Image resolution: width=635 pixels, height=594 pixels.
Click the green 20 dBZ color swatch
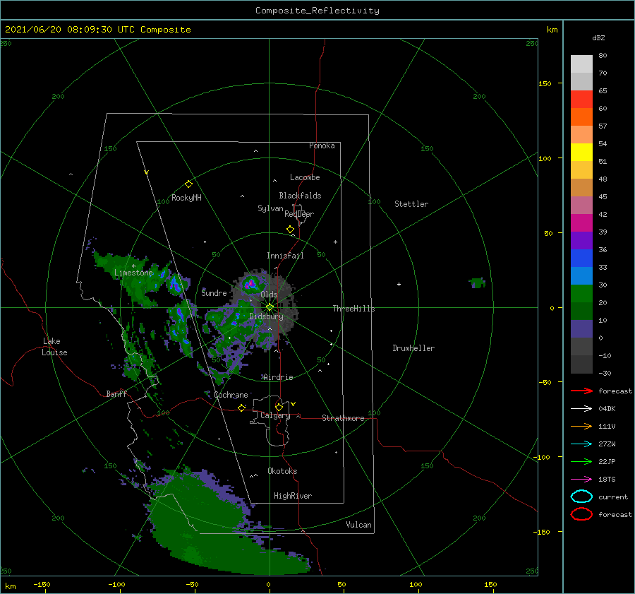[x=581, y=294]
